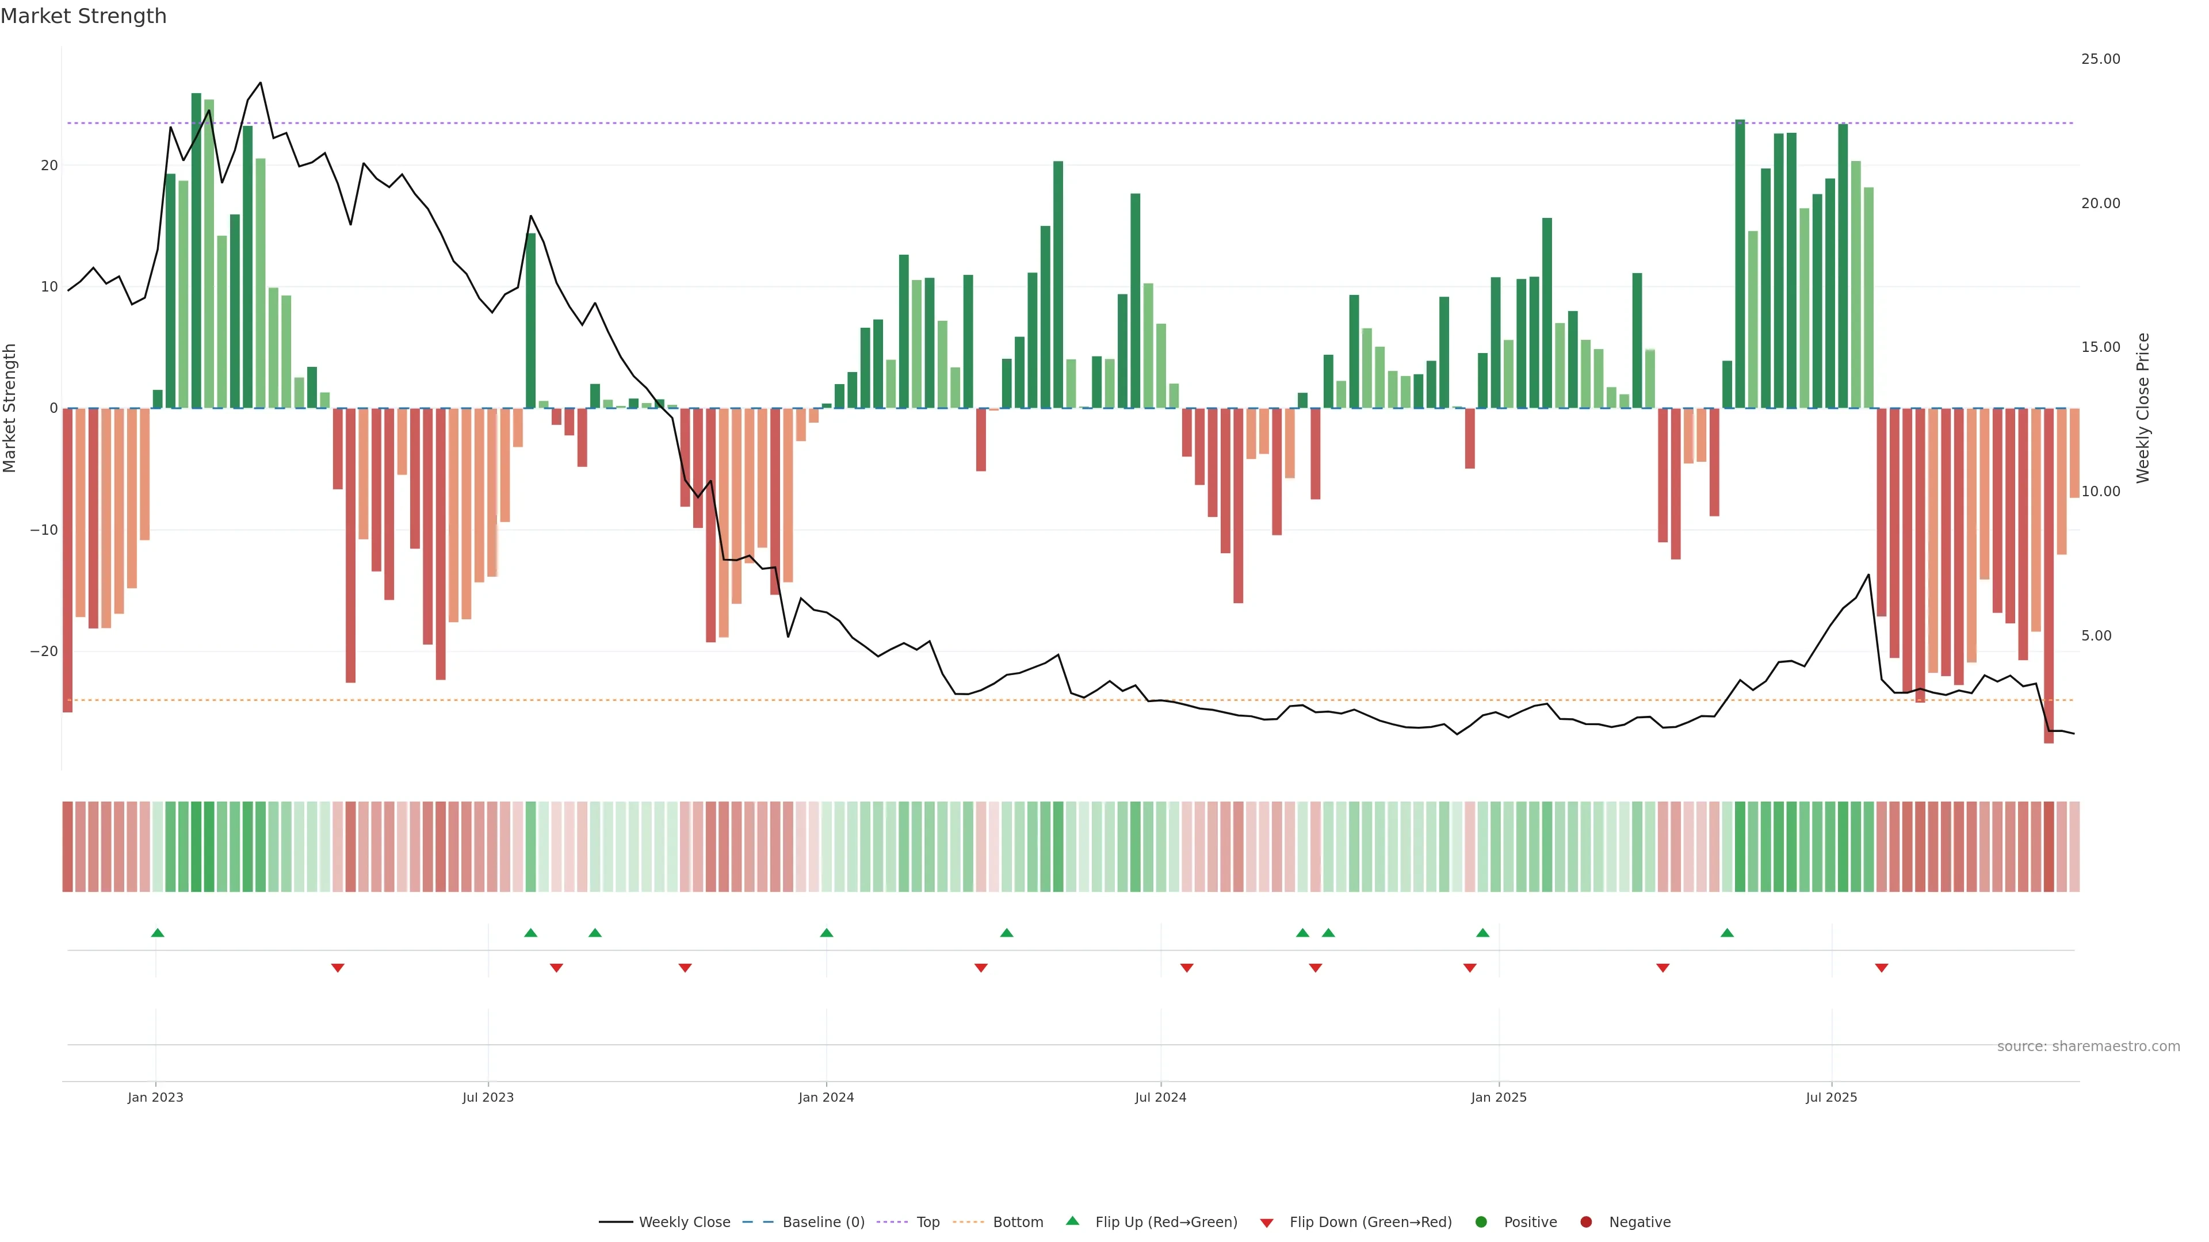Click the first red flip-down triangle marker
Screen dimensions: 2209x1242
pyautogui.click(x=338, y=968)
